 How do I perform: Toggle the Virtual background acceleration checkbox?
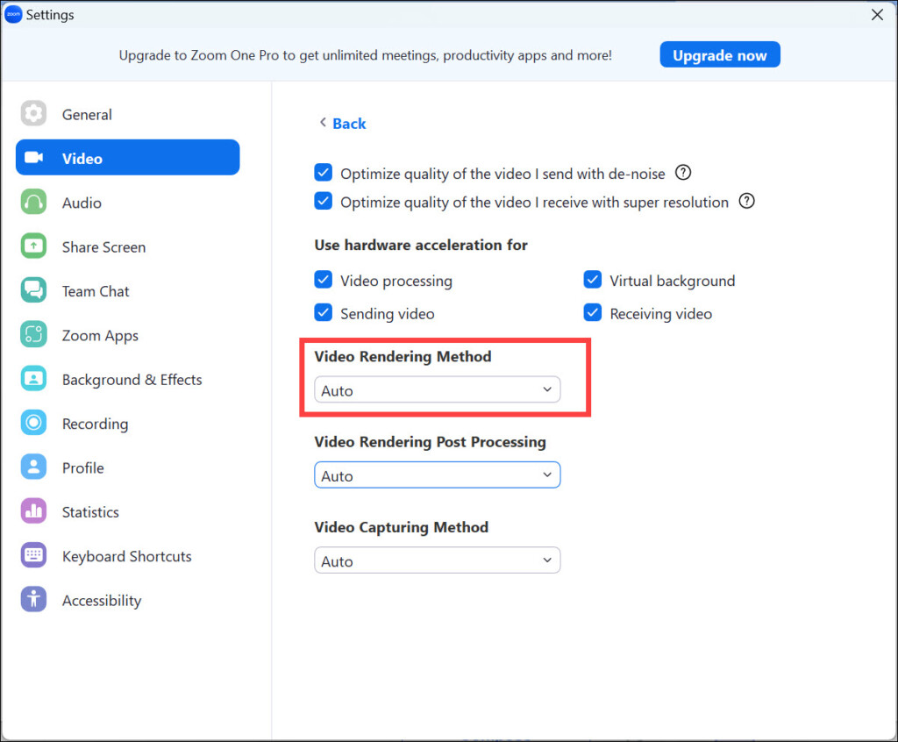point(593,281)
